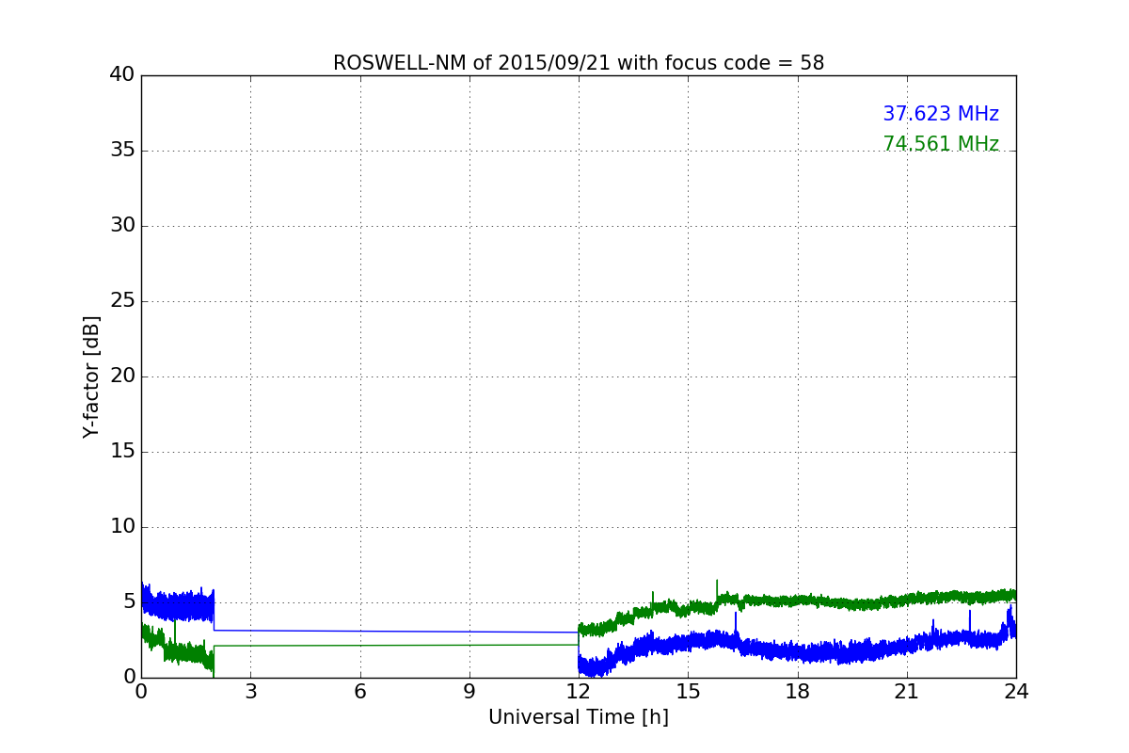1129x753 pixels.
Task: Click the 'Y-factor [dB]' axis label
Action: 91,376
